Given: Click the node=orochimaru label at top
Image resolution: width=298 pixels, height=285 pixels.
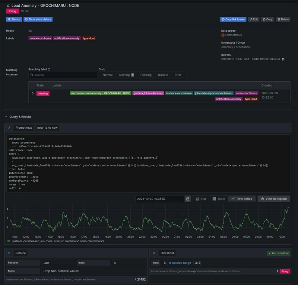Looking at the screenshot, I should [40, 38].
